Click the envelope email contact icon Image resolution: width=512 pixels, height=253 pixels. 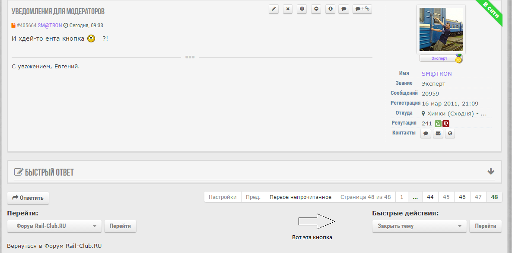pyautogui.click(x=438, y=134)
